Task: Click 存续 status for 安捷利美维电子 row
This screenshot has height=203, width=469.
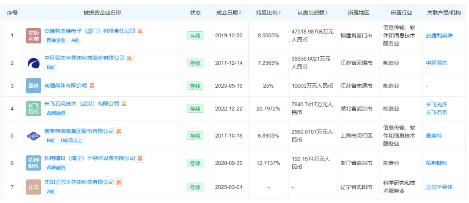Action: click(x=195, y=36)
